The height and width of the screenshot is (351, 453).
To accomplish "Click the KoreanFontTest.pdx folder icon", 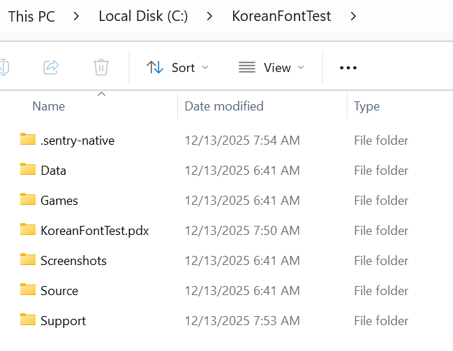I will click(28, 229).
